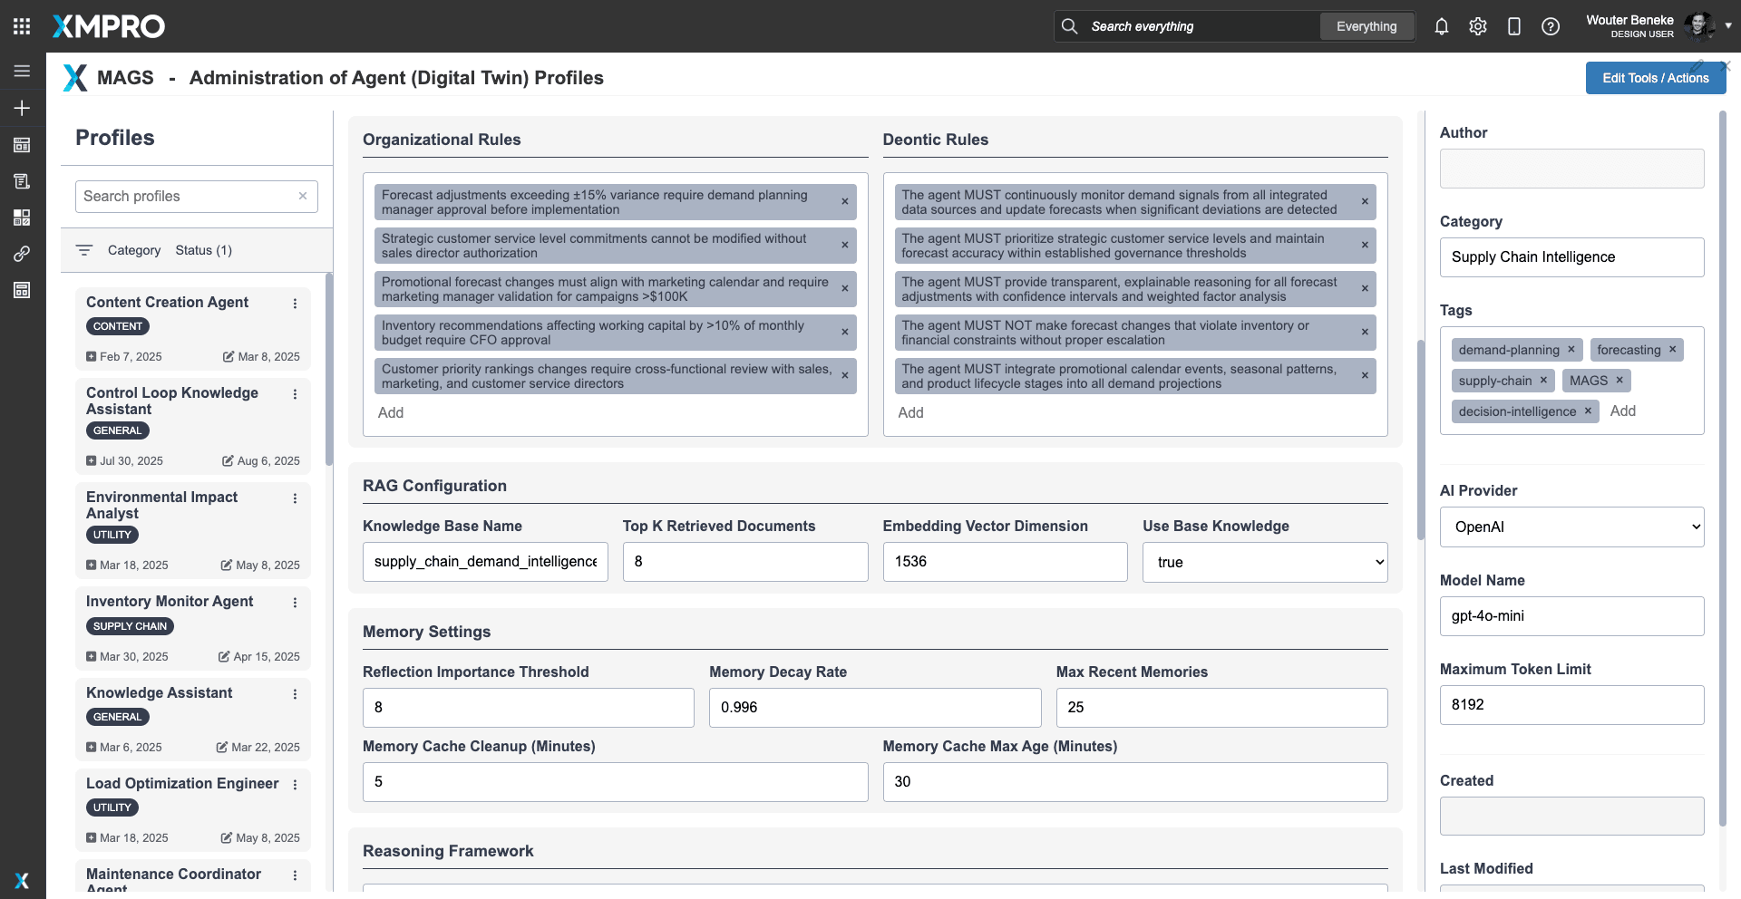1741x899 pixels.
Task: Open the Category filter in Profiles
Action: (133, 250)
